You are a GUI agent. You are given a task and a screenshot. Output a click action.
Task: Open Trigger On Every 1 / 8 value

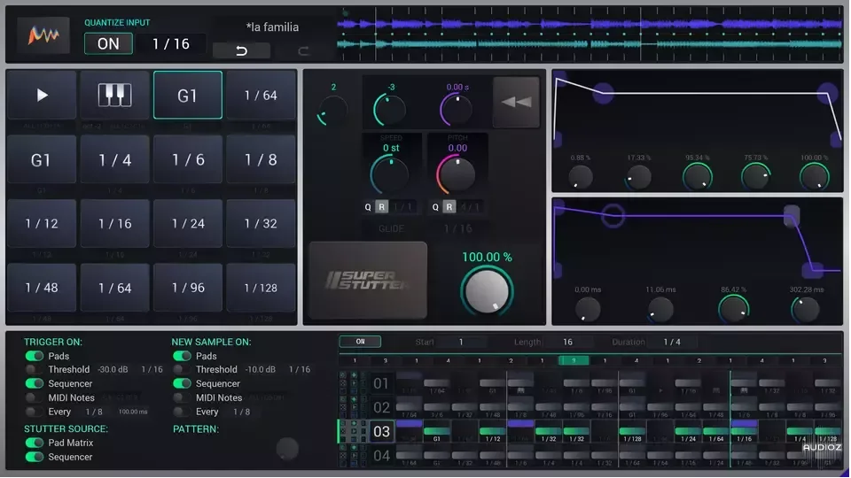coord(93,412)
